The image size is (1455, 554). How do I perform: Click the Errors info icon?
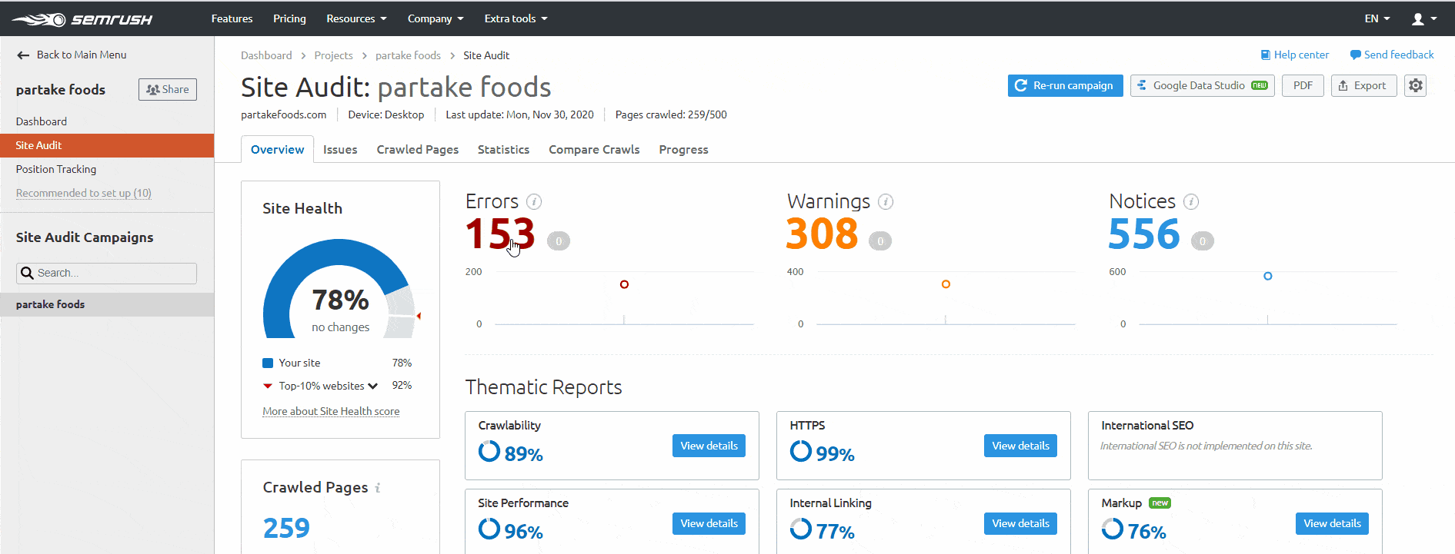(534, 201)
